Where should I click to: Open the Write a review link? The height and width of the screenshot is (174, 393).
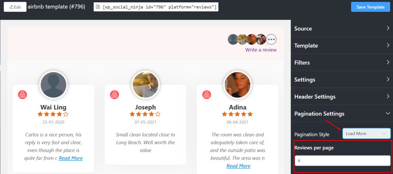point(261,50)
